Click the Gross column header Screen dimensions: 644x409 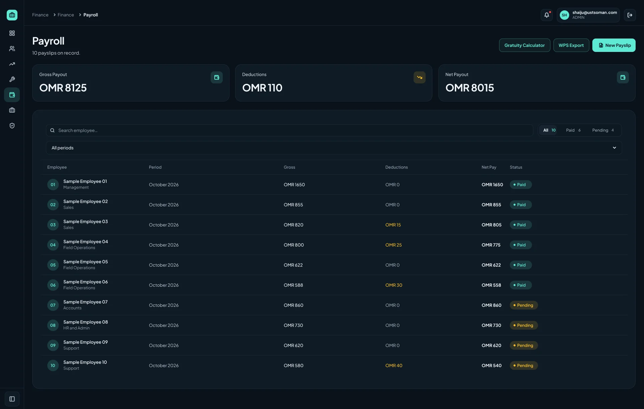(x=289, y=167)
